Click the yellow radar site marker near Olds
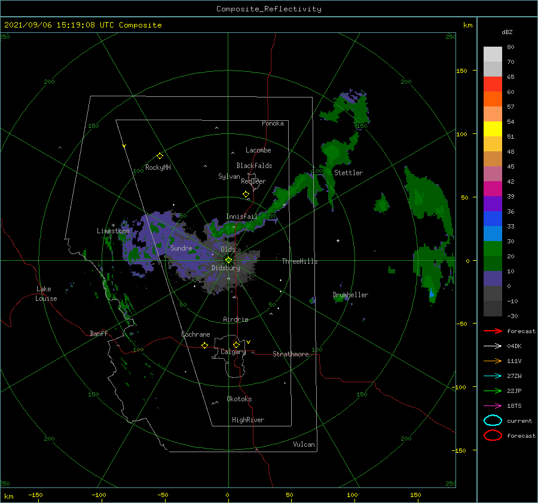538x503 pixels. pyautogui.click(x=228, y=260)
